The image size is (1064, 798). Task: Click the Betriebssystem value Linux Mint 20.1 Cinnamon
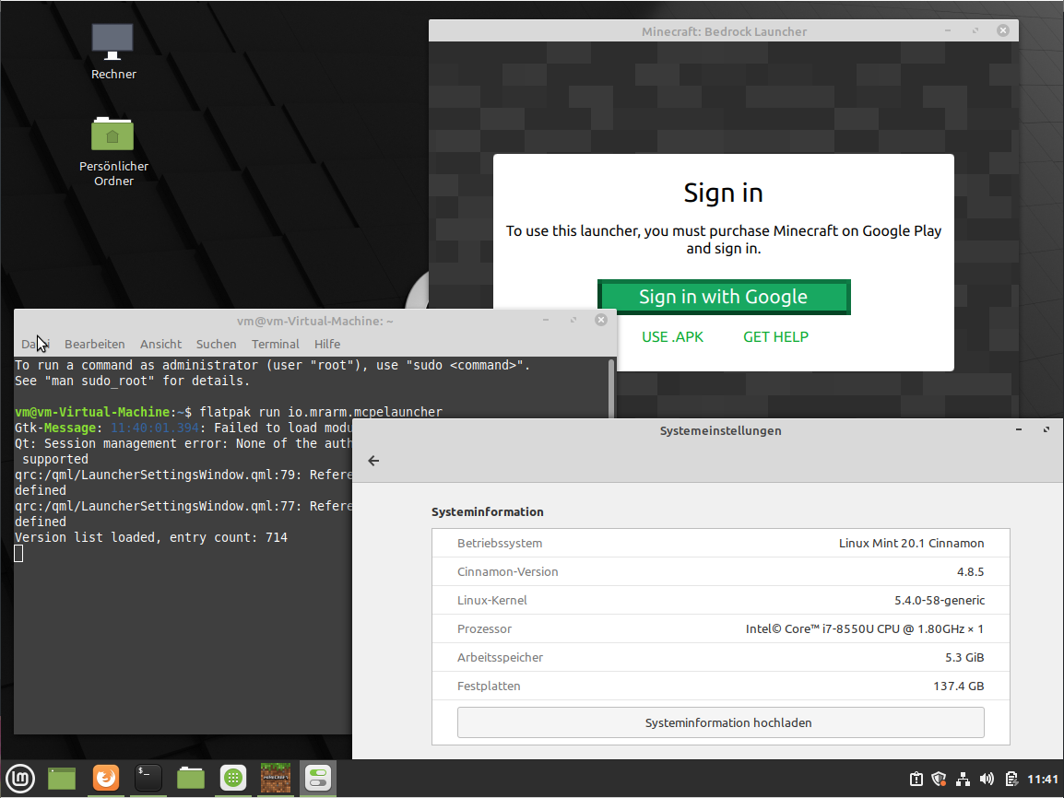911,543
